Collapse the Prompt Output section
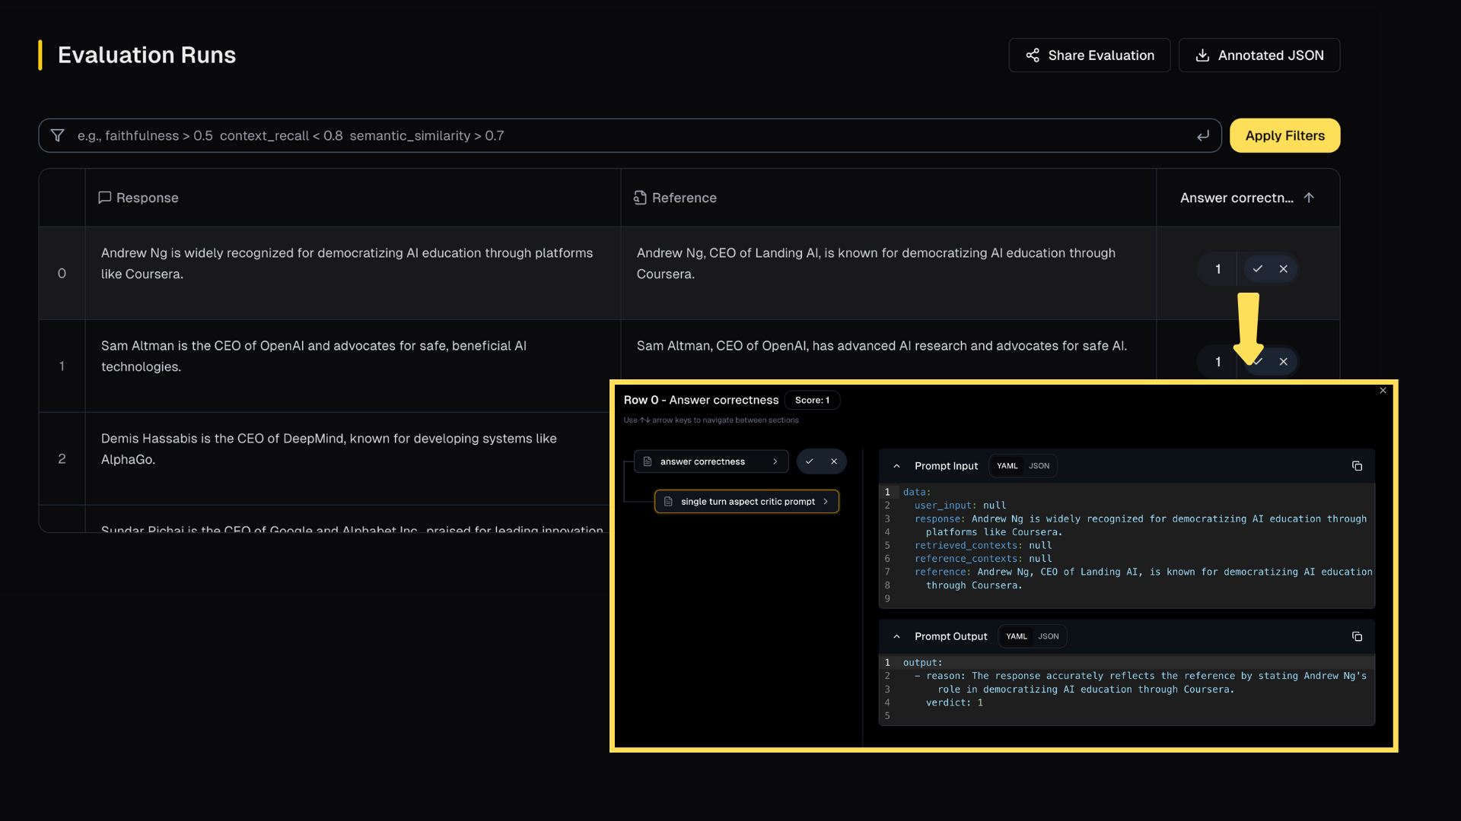Image resolution: width=1461 pixels, height=821 pixels. point(896,636)
